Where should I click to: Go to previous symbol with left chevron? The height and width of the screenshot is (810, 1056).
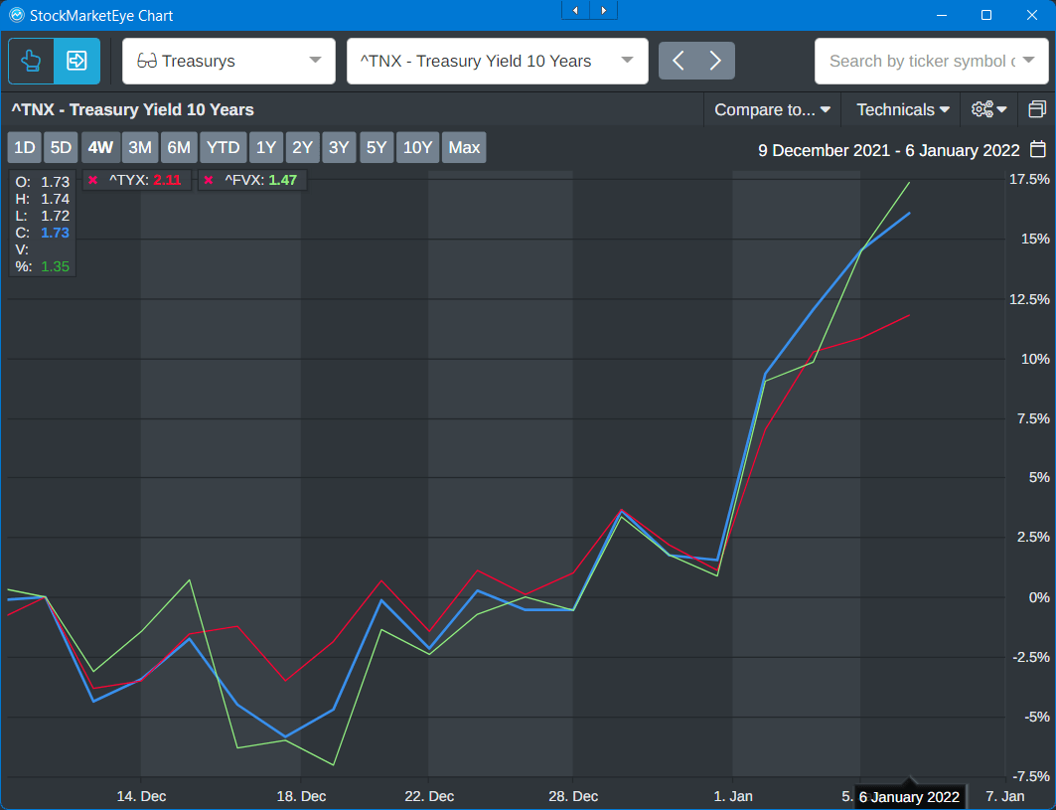(679, 61)
